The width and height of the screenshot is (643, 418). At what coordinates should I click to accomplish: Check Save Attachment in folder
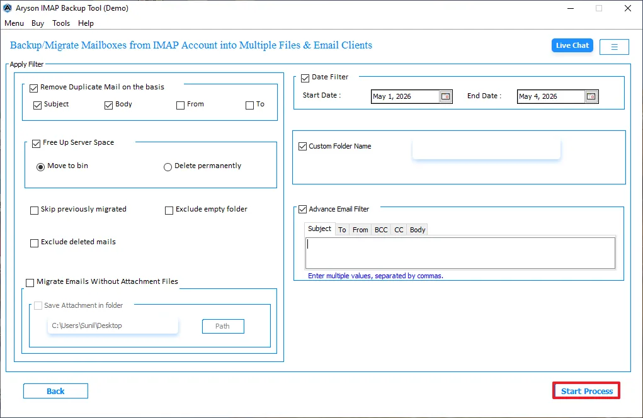(x=38, y=306)
